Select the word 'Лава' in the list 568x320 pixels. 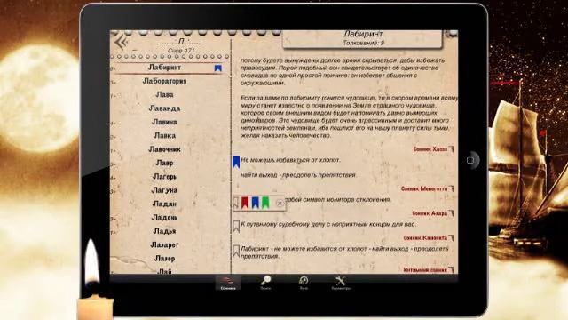164,95
